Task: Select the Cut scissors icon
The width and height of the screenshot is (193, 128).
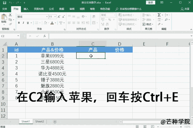Action: [x=11, y=14]
